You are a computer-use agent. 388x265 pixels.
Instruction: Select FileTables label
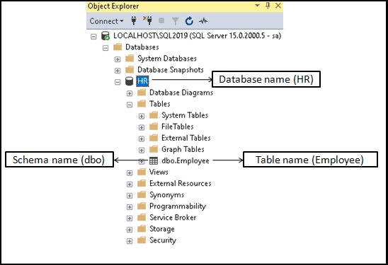click(x=178, y=126)
